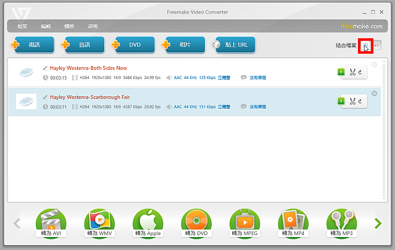Click the film strip icon beside 4287 Kbps

point(75,107)
